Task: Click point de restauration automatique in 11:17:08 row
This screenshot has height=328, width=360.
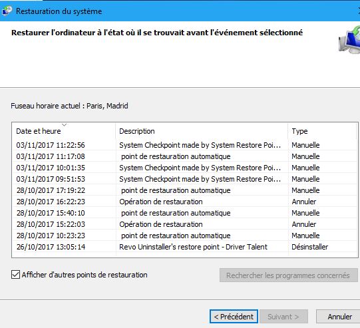Action: [x=176, y=156]
